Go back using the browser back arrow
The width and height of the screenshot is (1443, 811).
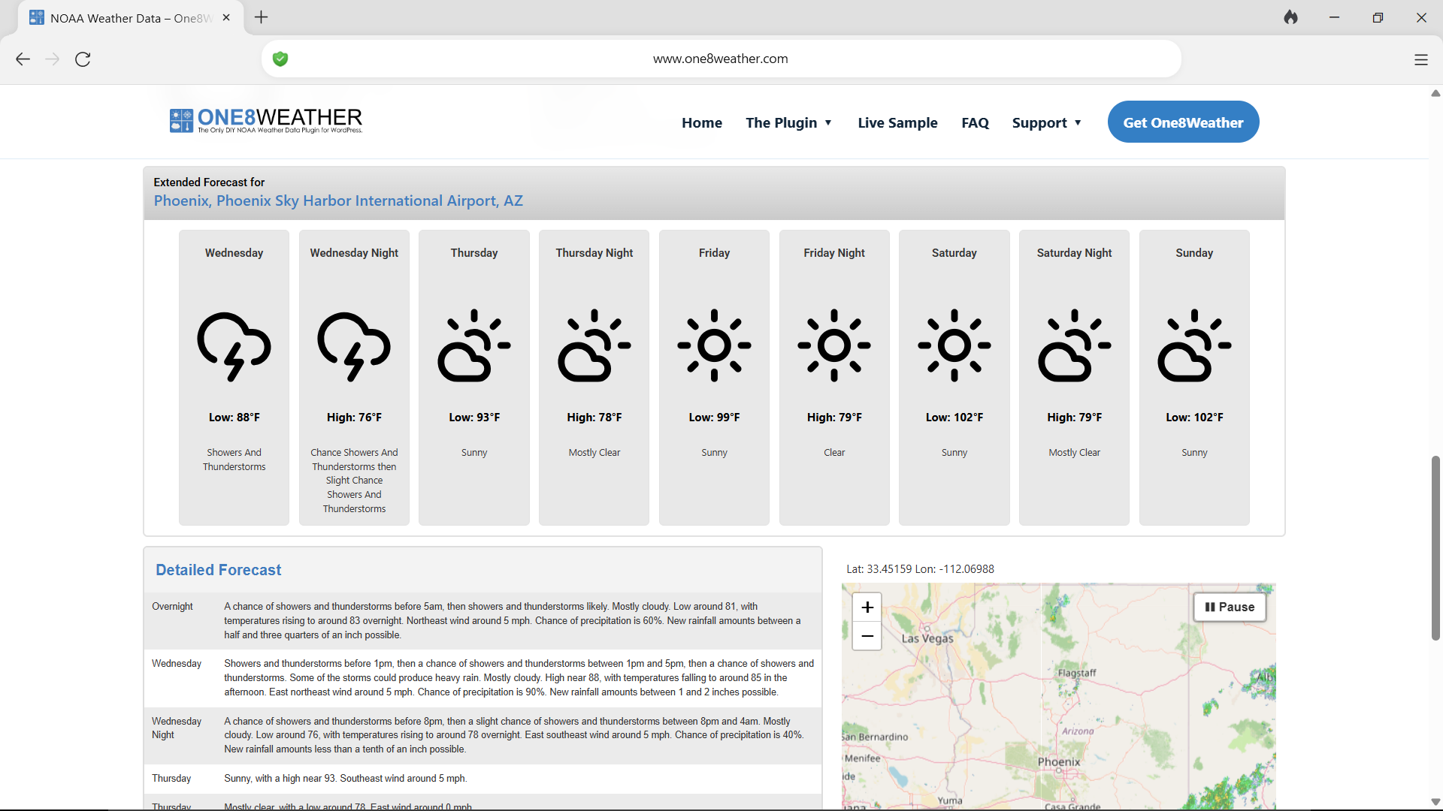pyautogui.click(x=23, y=59)
